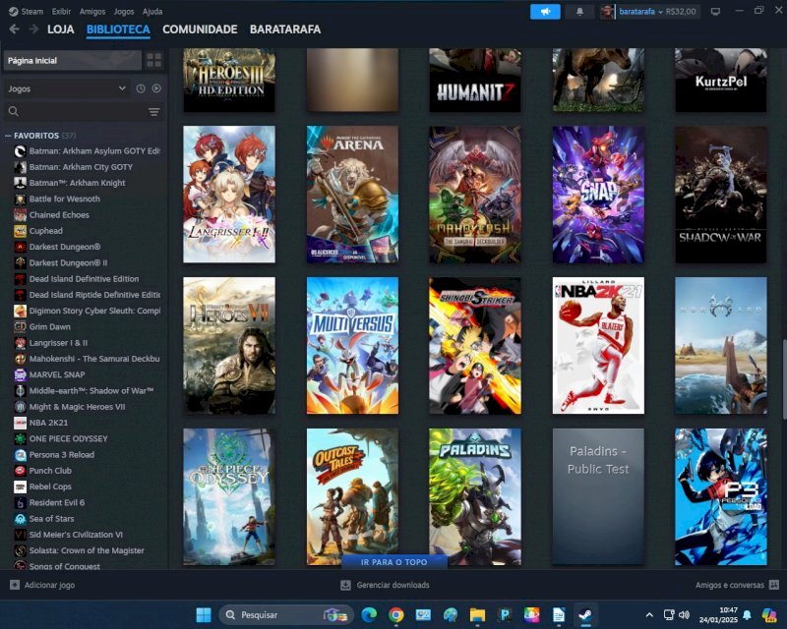Open the BARATARAFA profile tab
This screenshot has width=787, height=629.
(x=285, y=29)
